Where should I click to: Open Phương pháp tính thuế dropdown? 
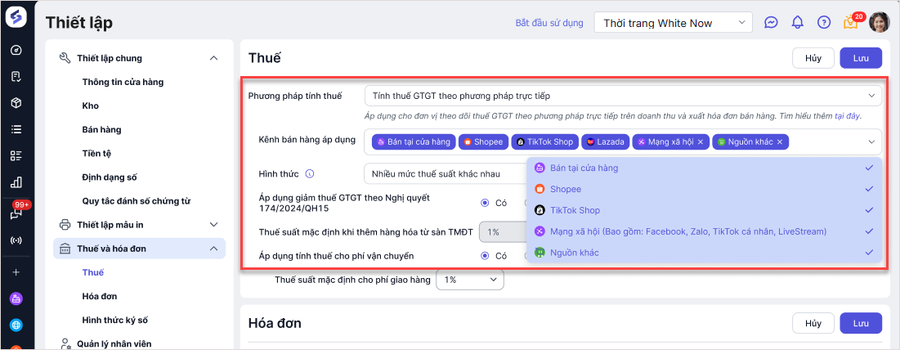tap(623, 96)
